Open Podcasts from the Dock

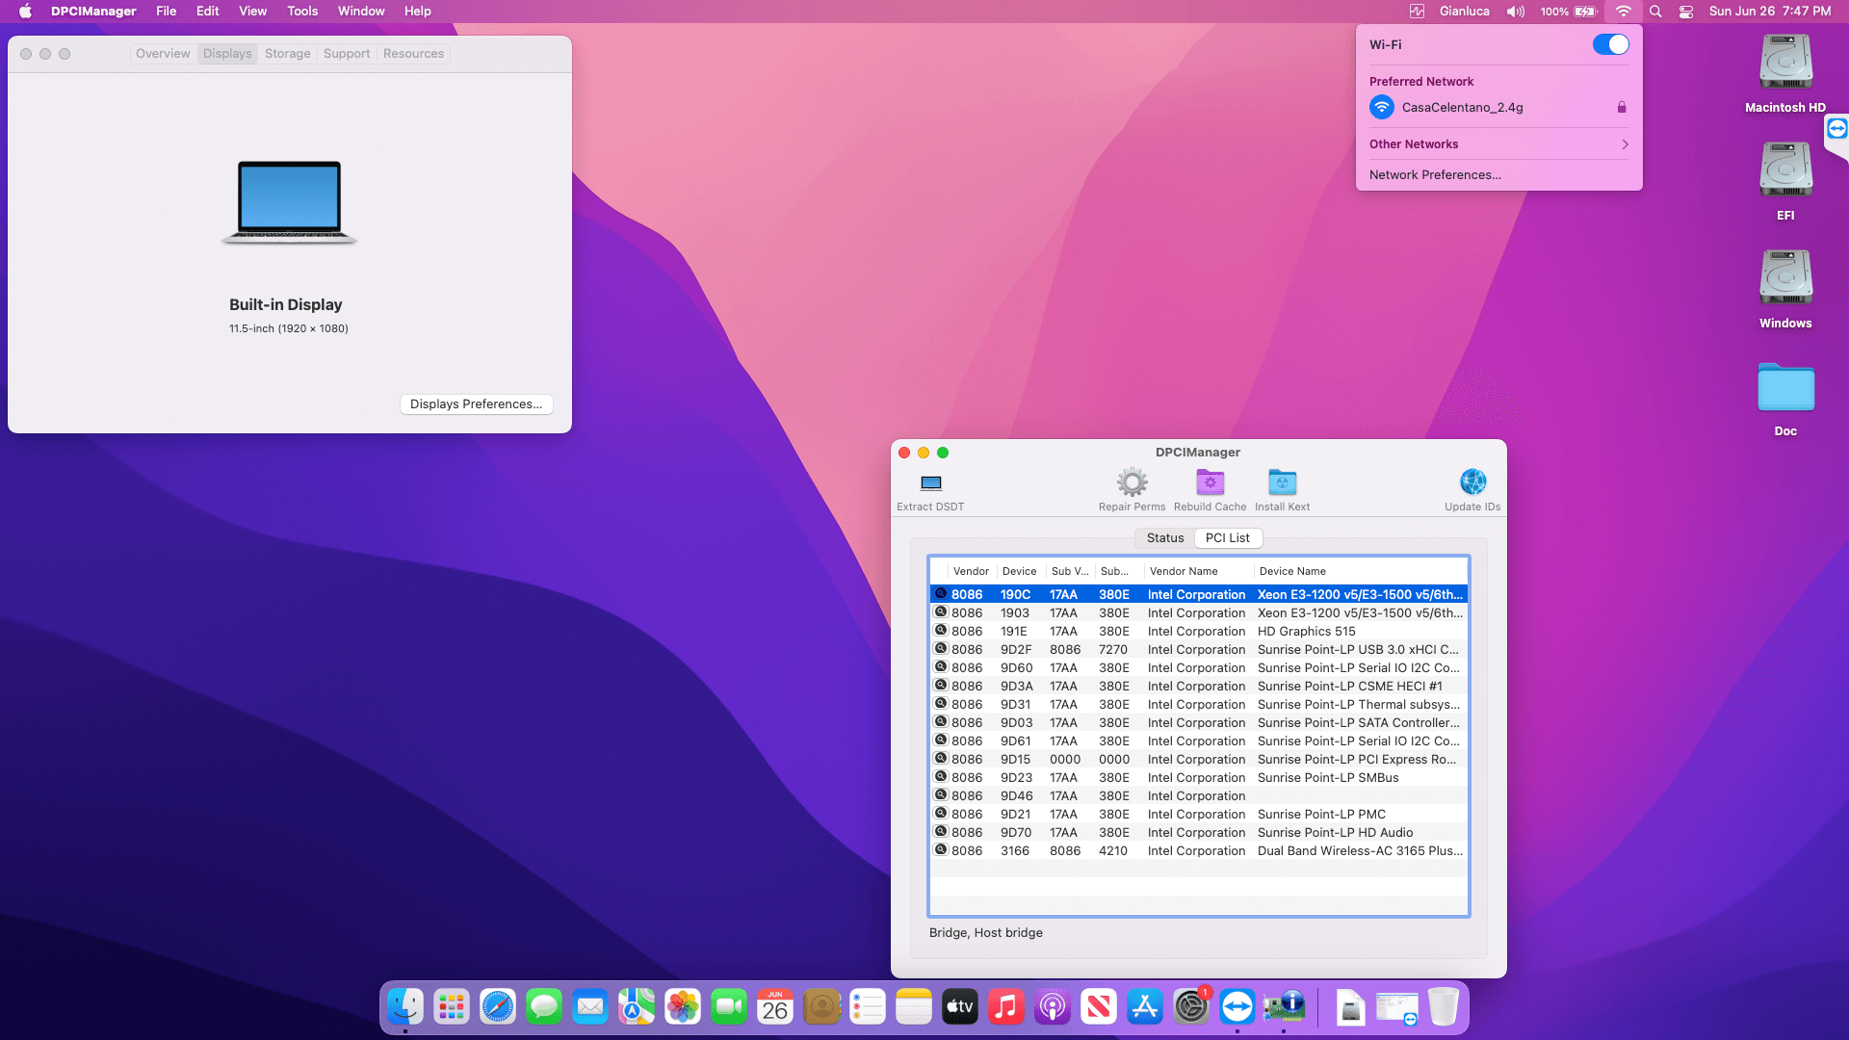[x=1053, y=1007]
